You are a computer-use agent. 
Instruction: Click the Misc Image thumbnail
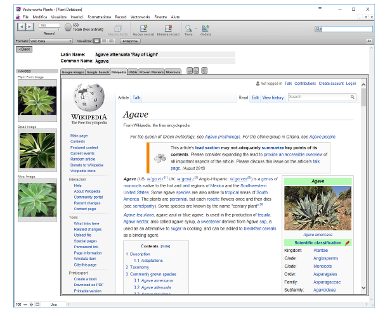[37, 200]
